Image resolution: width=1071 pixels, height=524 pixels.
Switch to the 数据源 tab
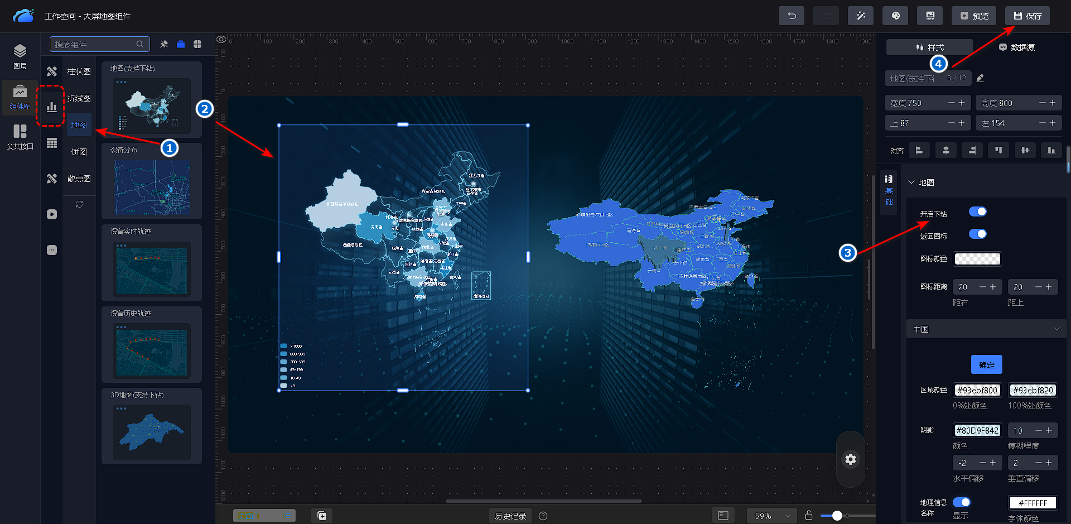(x=1016, y=47)
